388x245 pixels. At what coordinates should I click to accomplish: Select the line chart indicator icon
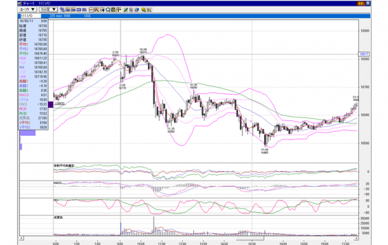[x=91, y=10]
